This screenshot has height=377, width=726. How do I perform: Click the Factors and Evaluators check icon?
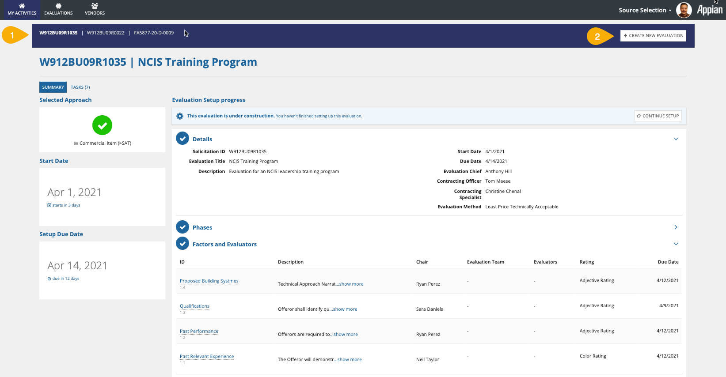point(182,244)
